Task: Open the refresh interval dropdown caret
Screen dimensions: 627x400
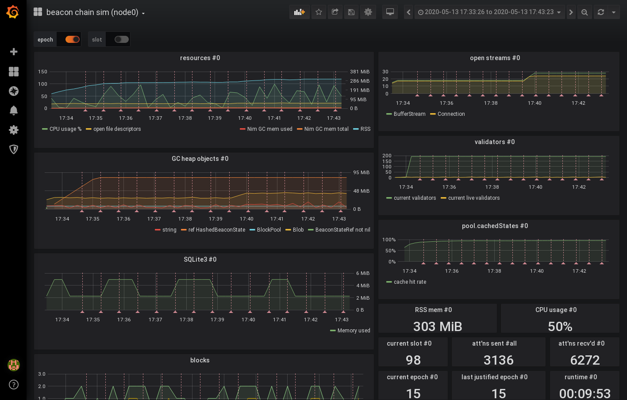Action: tap(614, 12)
